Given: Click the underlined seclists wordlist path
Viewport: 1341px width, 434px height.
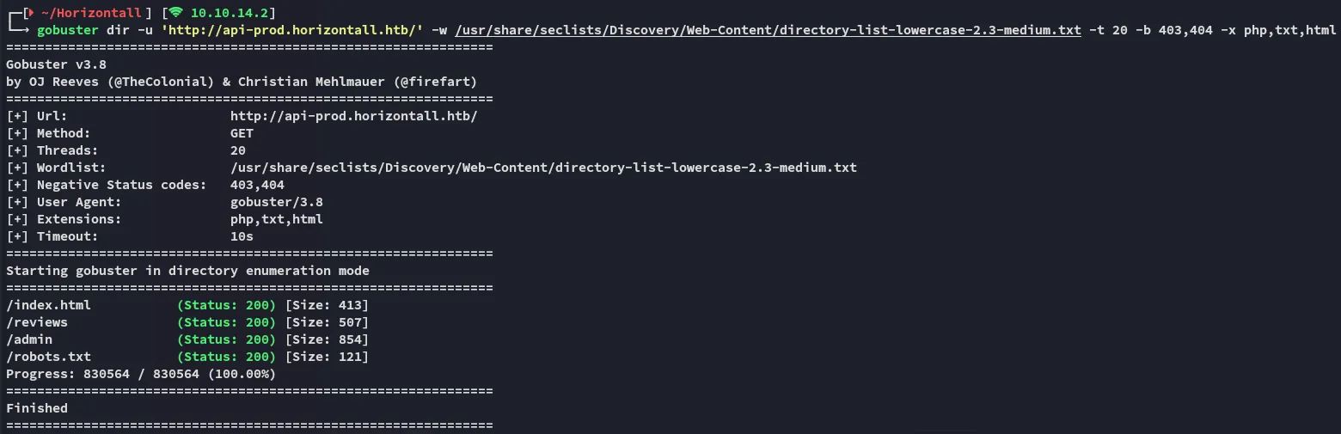Looking at the screenshot, I should tap(768, 30).
